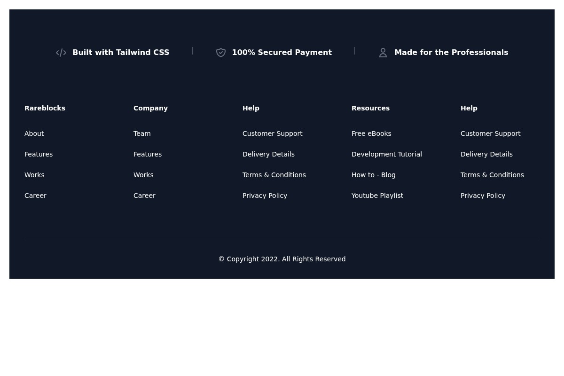Click the code icon next to Built with Tailwind CSS
The height and width of the screenshot is (376, 564).
61,53
